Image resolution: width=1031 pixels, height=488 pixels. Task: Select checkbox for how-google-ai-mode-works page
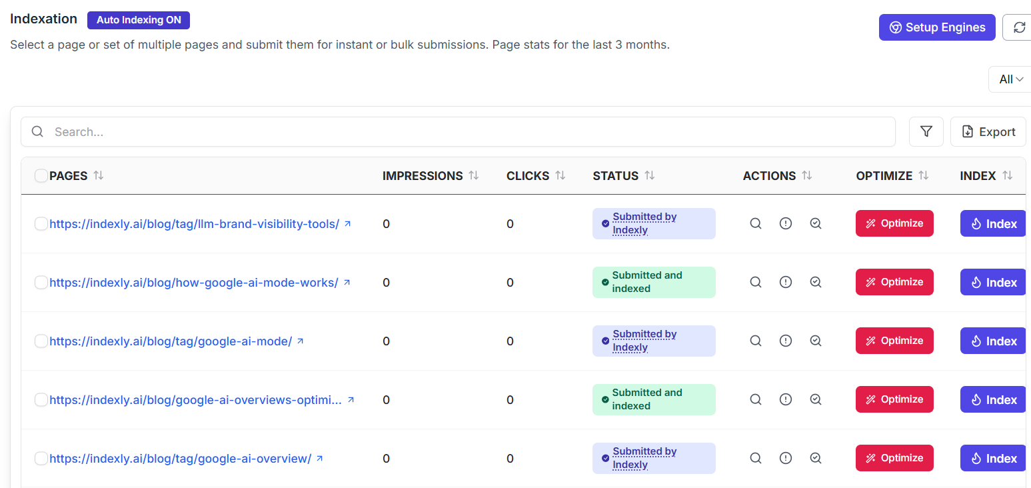click(41, 283)
